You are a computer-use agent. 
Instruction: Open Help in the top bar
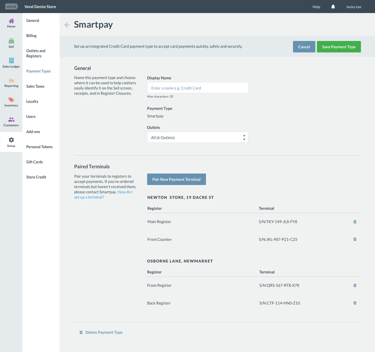pos(316,7)
